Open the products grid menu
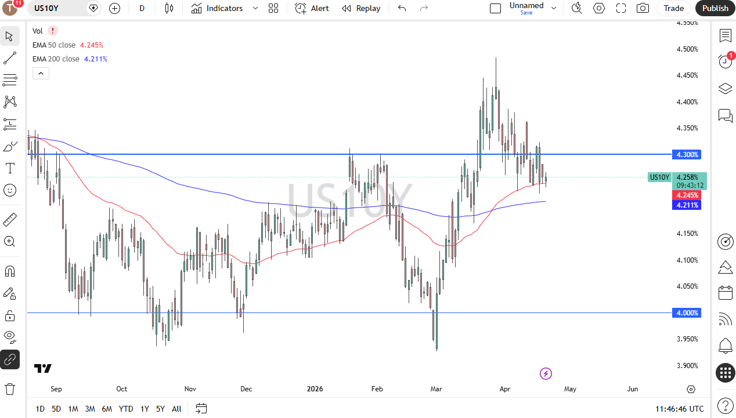The width and height of the screenshot is (736, 418). pos(725,373)
